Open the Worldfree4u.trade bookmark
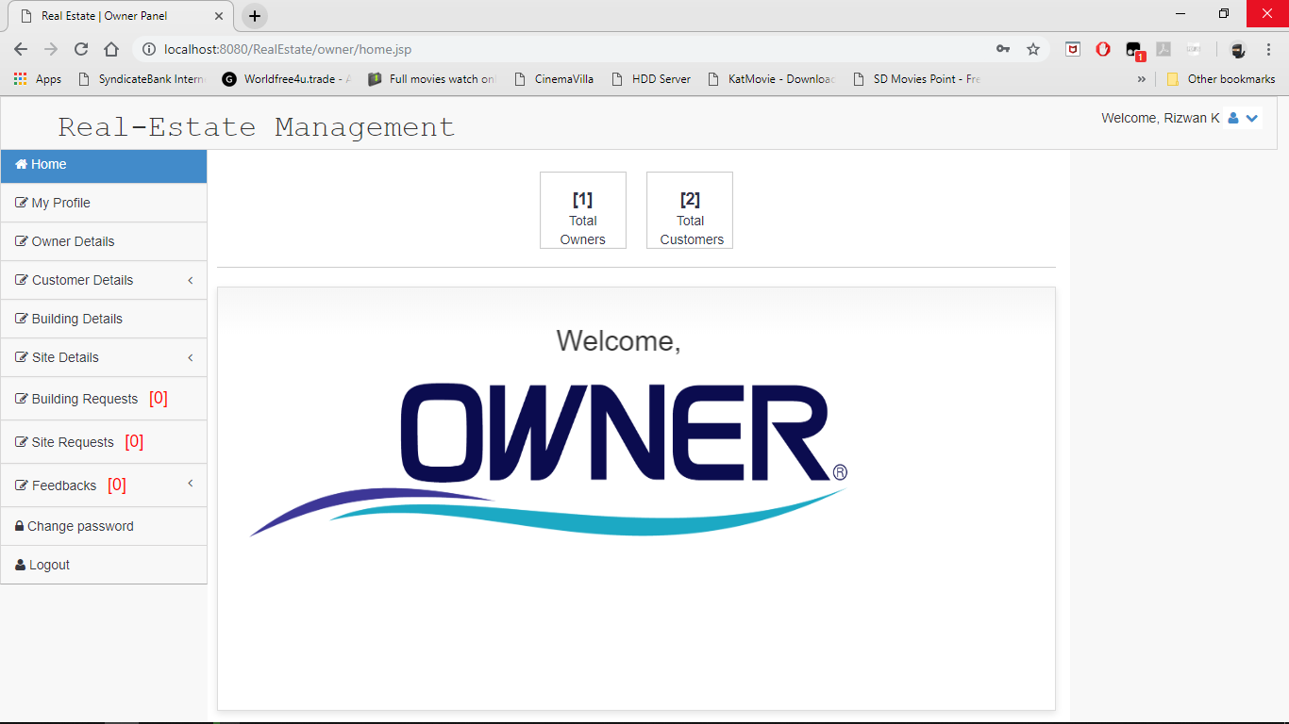Image resolution: width=1289 pixels, height=724 pixels. coord(287,79)
